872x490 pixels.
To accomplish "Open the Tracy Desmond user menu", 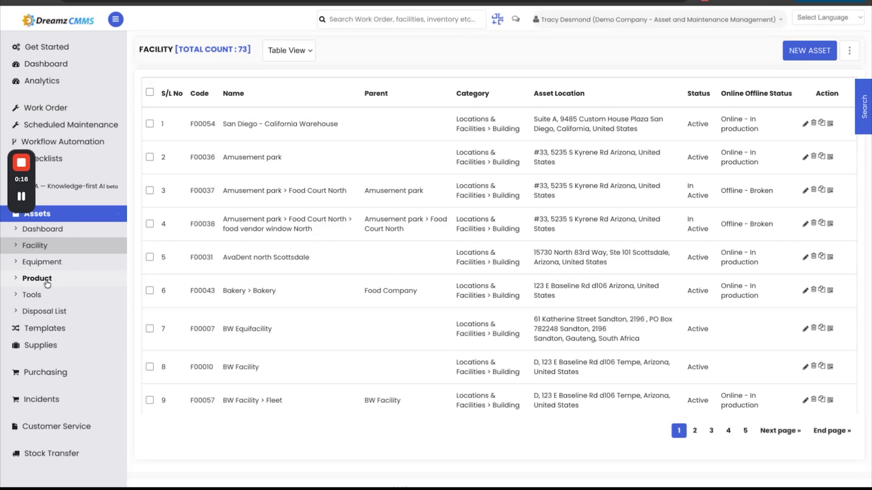I will point(658,20).
